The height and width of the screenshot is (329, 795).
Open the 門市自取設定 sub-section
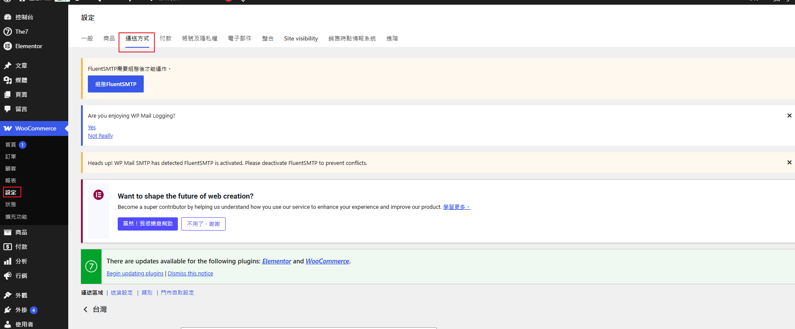pyautogui.click(x=177, y=293)
